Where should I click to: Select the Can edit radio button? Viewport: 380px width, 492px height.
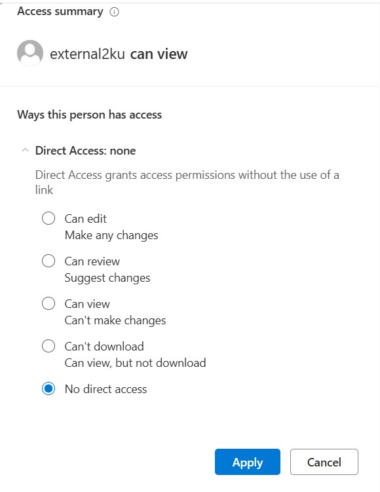(48, 218)
